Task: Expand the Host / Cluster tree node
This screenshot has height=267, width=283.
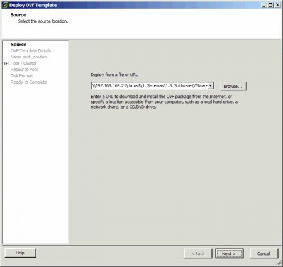Action: (6, 63)
